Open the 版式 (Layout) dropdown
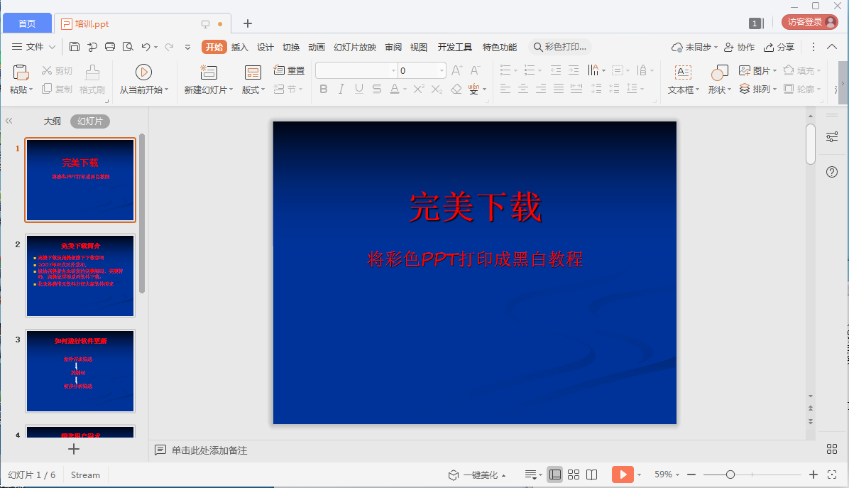The height and width of the screenshot is (488, 849). click(x=252, y=90)
